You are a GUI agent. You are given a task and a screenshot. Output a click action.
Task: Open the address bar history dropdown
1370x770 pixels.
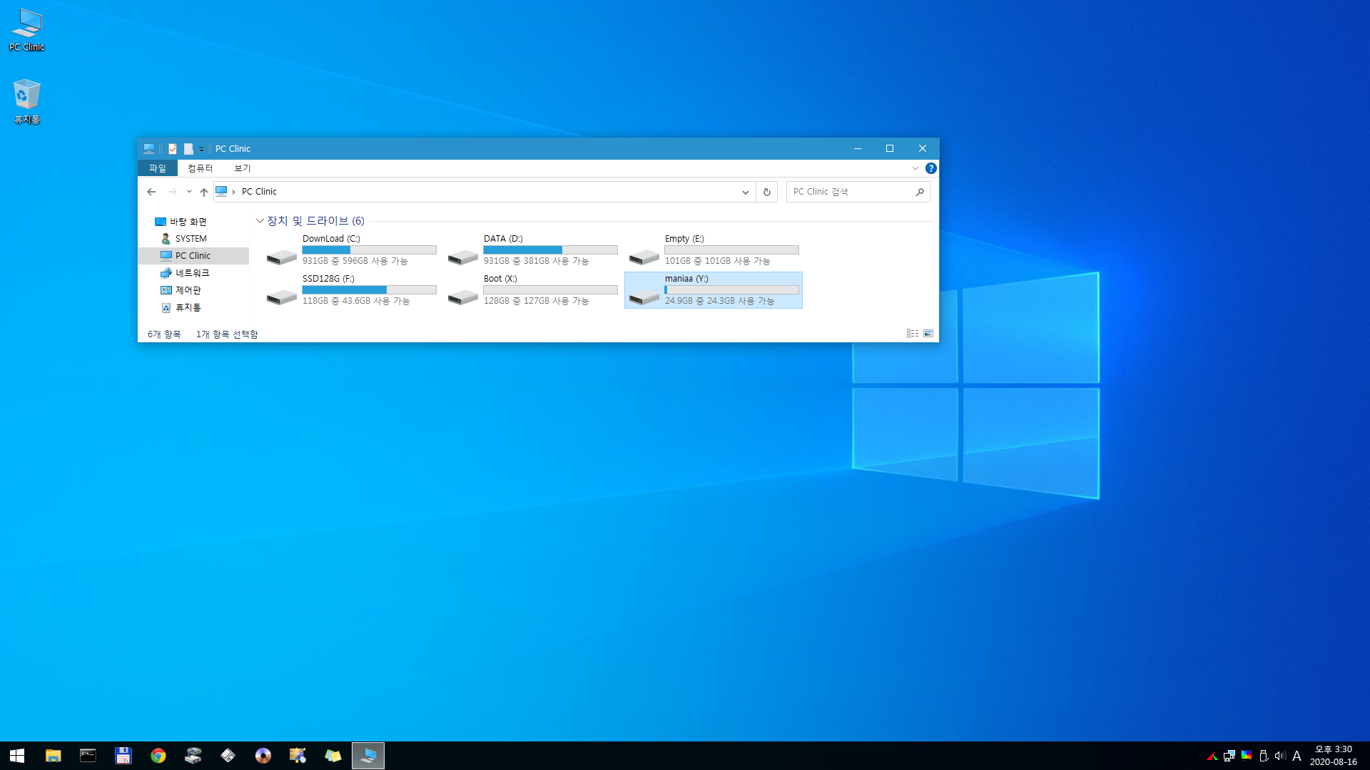click(746, 192)
